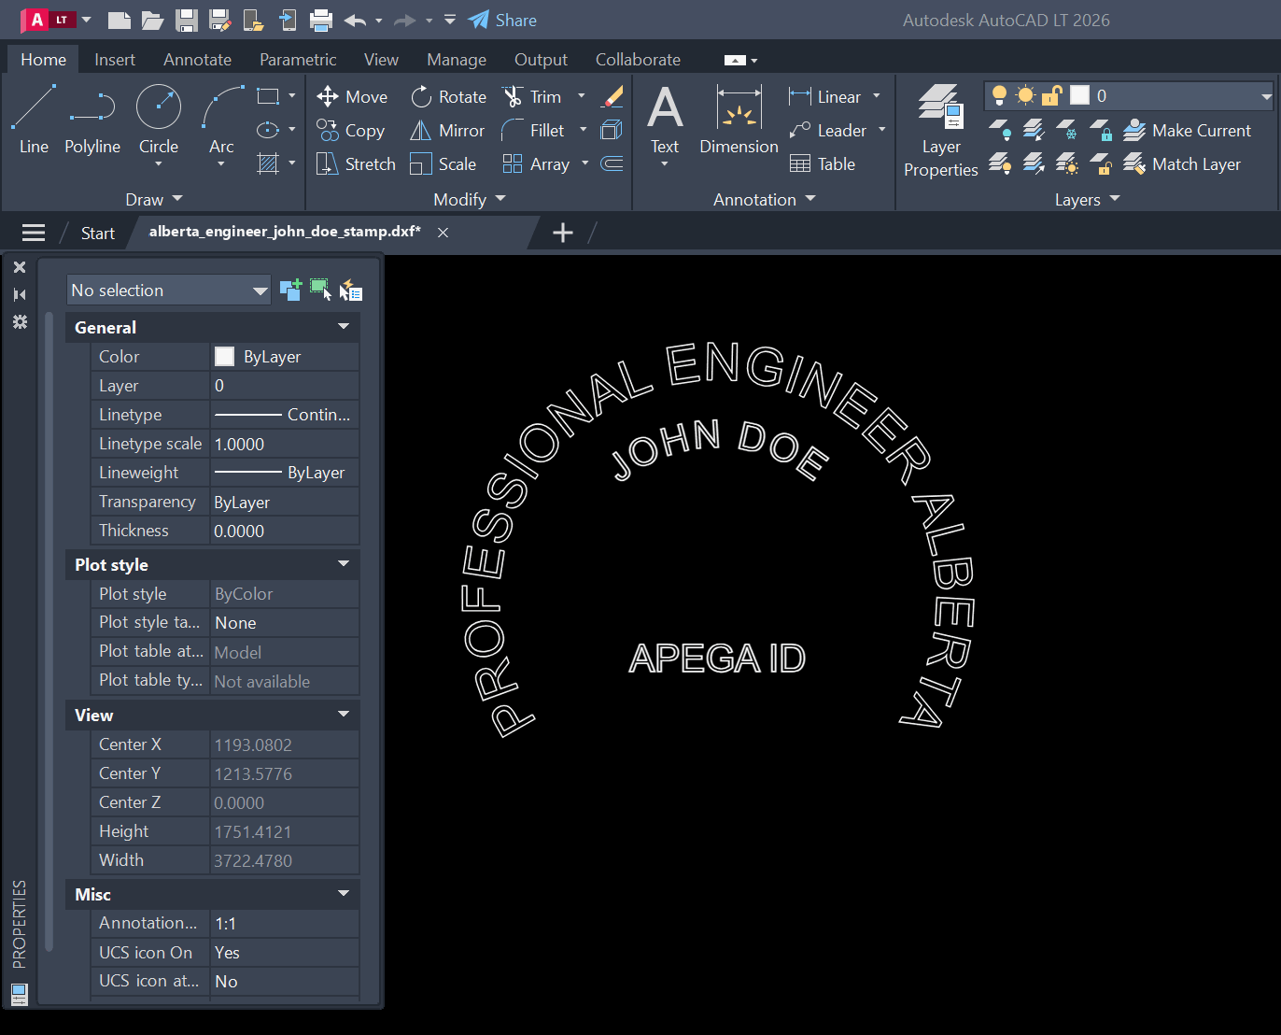Image resolution: width=1281 pixels, height=1035 pixels.
Task: Insert a Table annotation
Action: 823,164
